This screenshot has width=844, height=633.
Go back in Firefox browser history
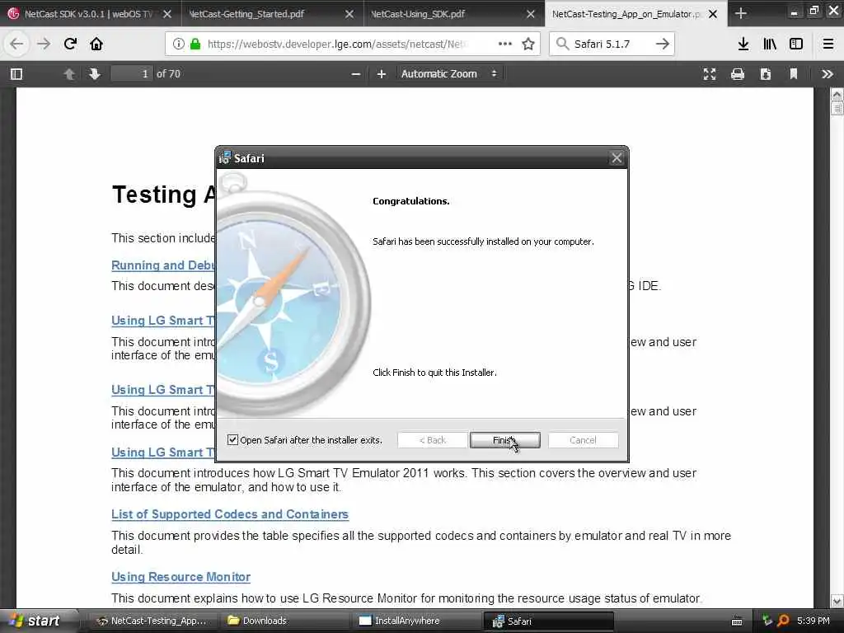click(16, 44)
